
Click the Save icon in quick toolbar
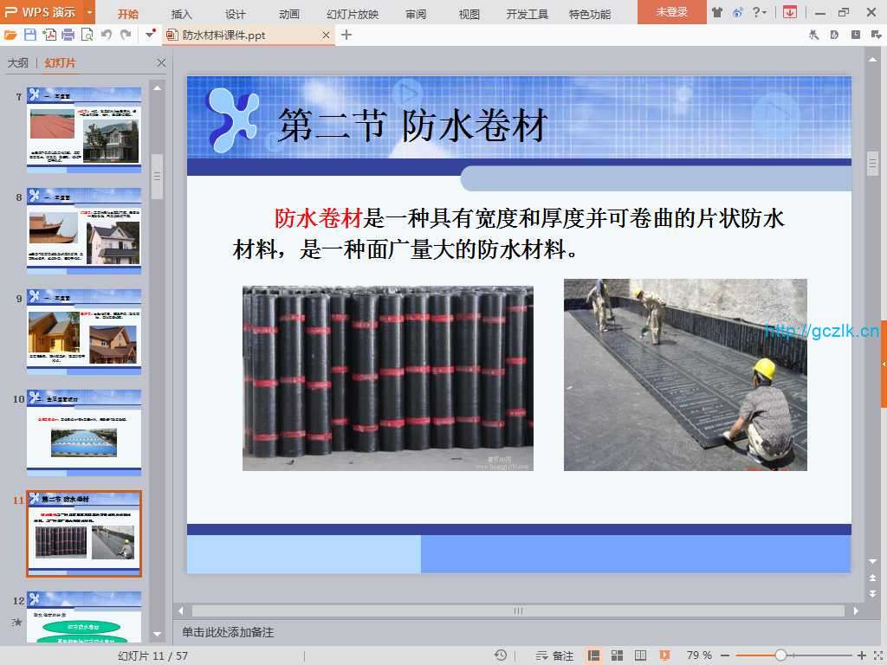point(30,35)
